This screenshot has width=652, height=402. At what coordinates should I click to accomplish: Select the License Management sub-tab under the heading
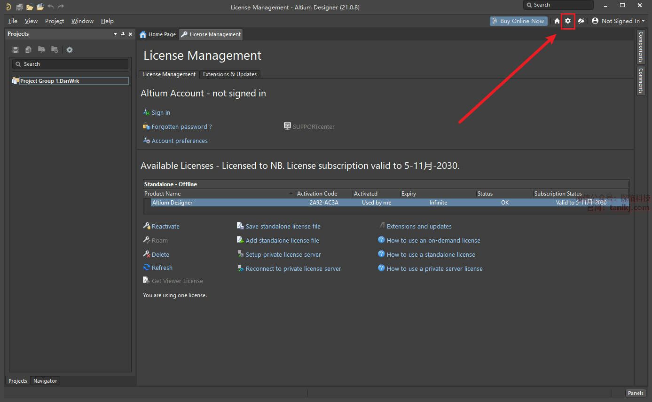(x=169, y=74)
